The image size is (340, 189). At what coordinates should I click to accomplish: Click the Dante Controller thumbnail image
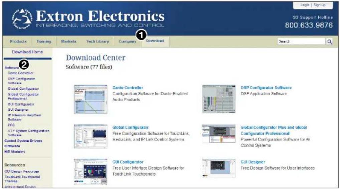pyautogui.click(x=91, y=99)
